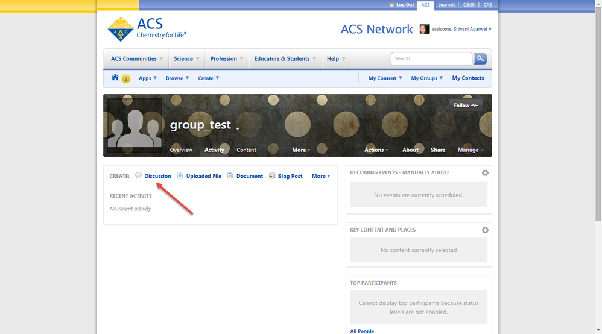The image size is (602, 334).
Task: Click the user profile avatar photo
Action: [x=424, y=29]
